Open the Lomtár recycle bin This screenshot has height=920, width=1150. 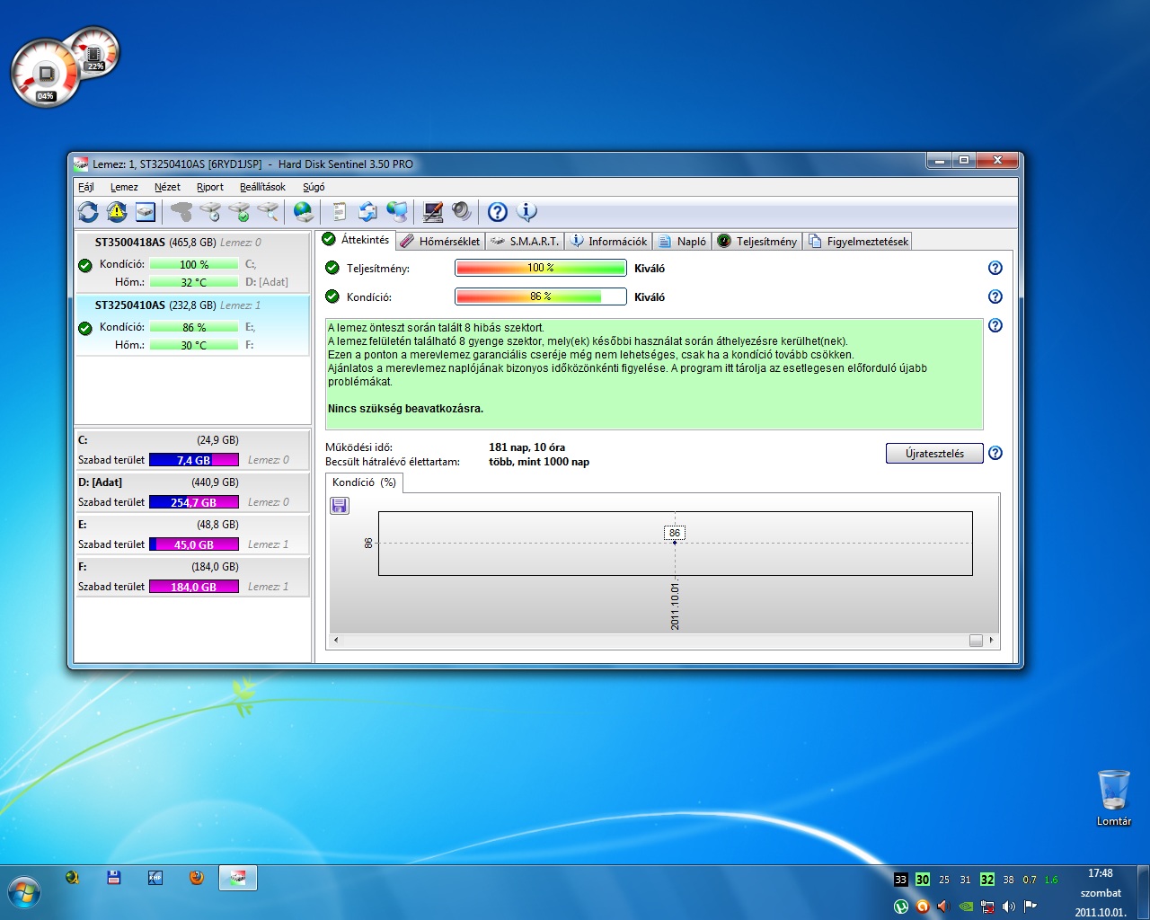[1114, 797]
